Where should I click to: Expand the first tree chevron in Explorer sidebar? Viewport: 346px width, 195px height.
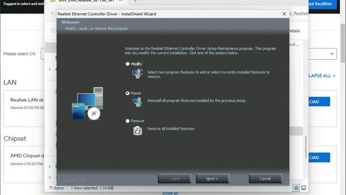[50, 69]
